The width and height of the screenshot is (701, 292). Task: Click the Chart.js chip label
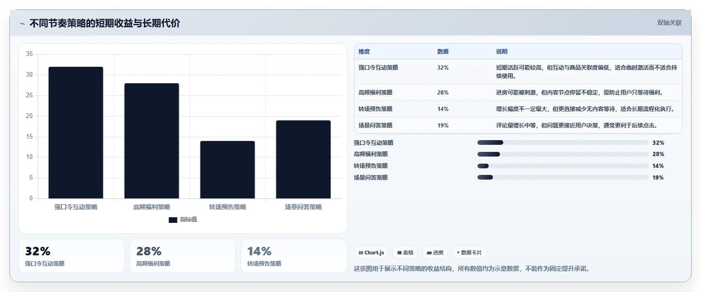click(374, 253)
